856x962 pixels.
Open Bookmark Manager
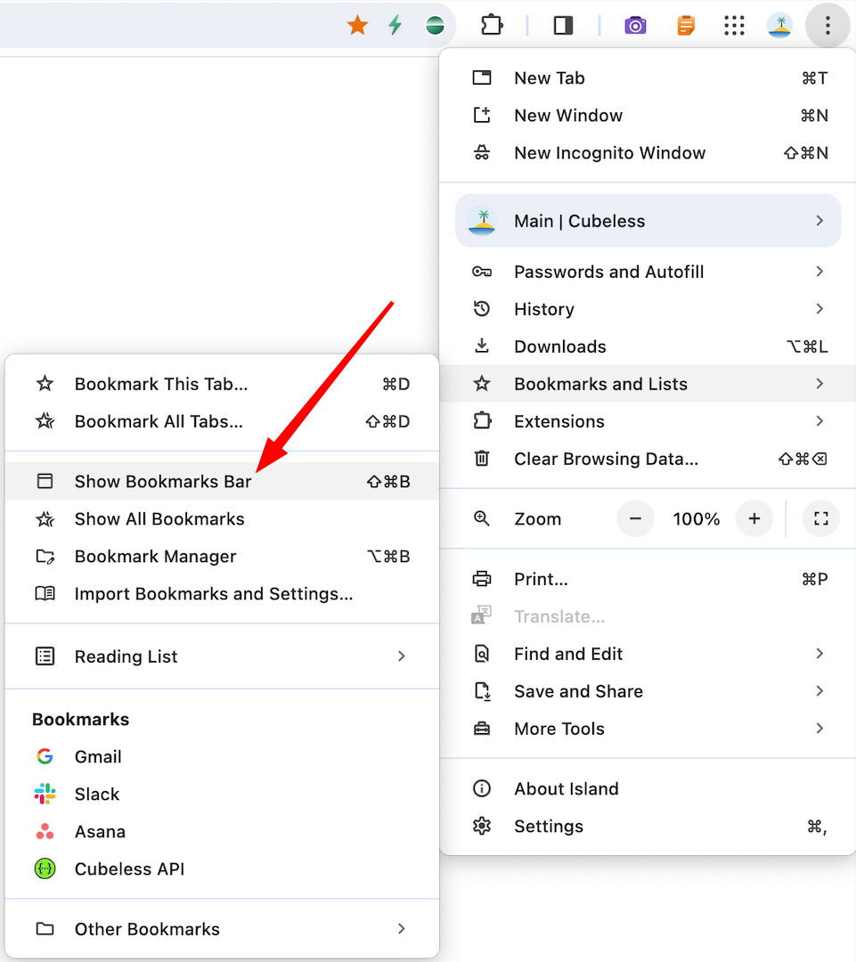pos(222,557)
